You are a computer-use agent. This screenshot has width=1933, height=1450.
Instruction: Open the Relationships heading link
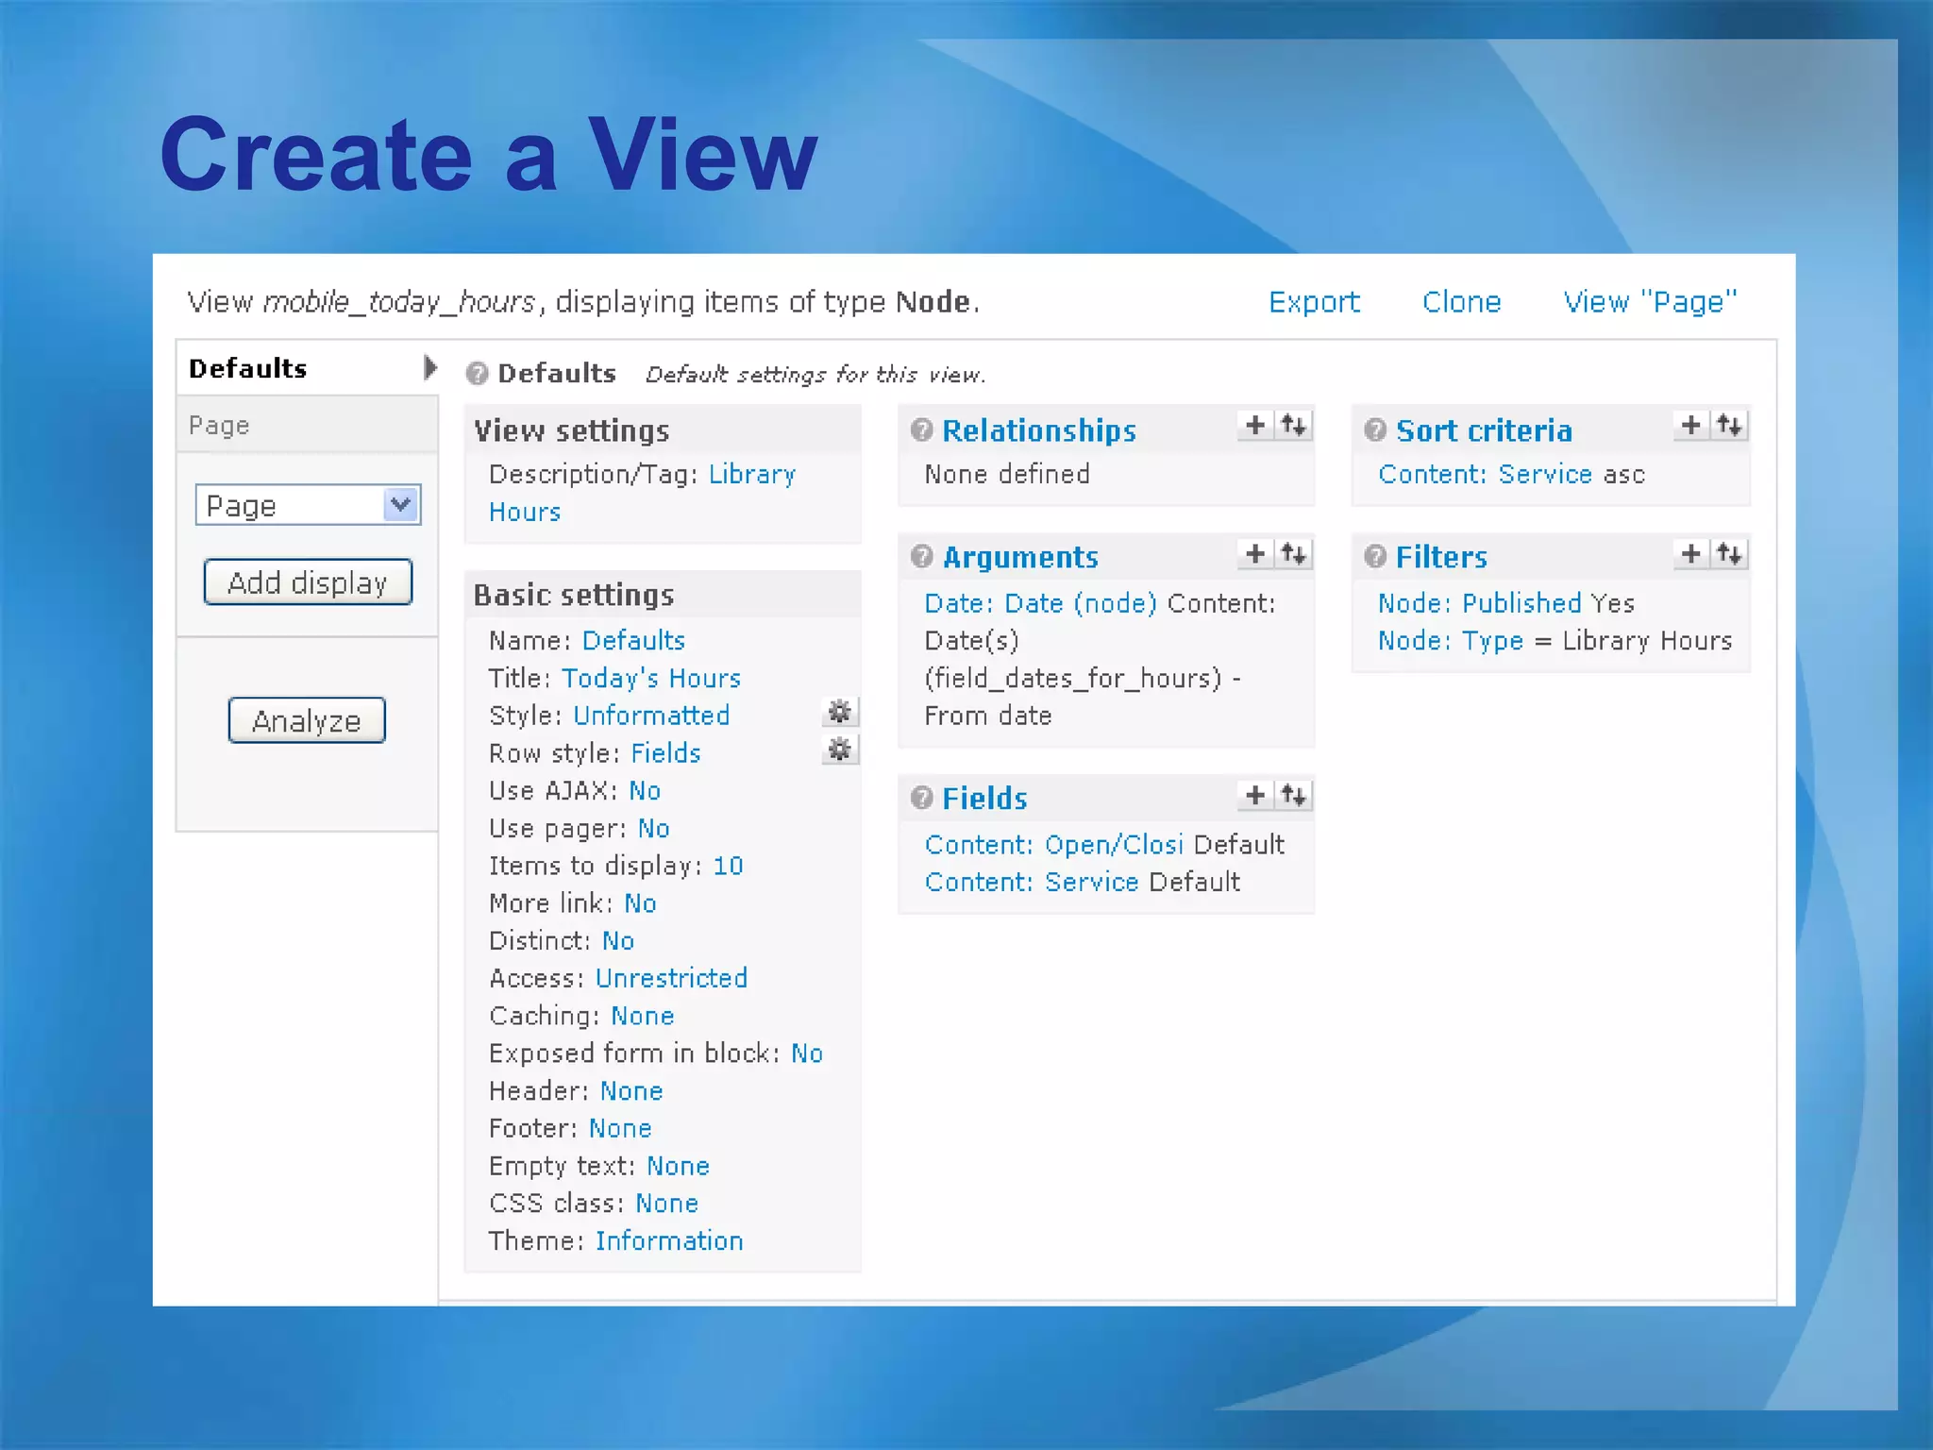click(x=1039, y=430)
